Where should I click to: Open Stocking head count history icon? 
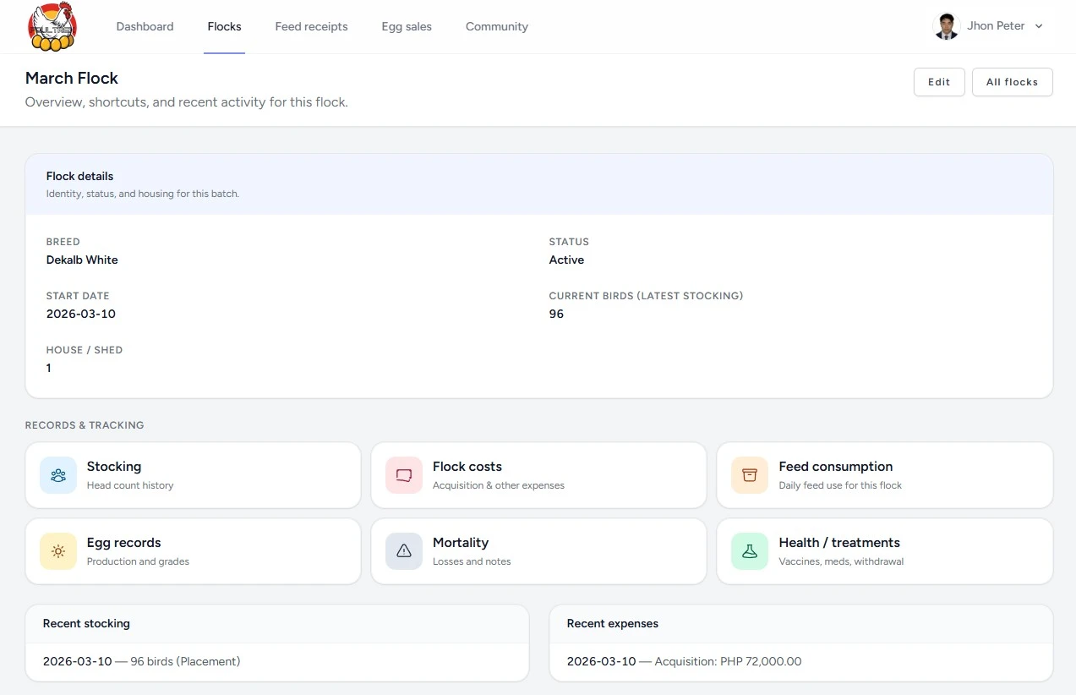57,474
